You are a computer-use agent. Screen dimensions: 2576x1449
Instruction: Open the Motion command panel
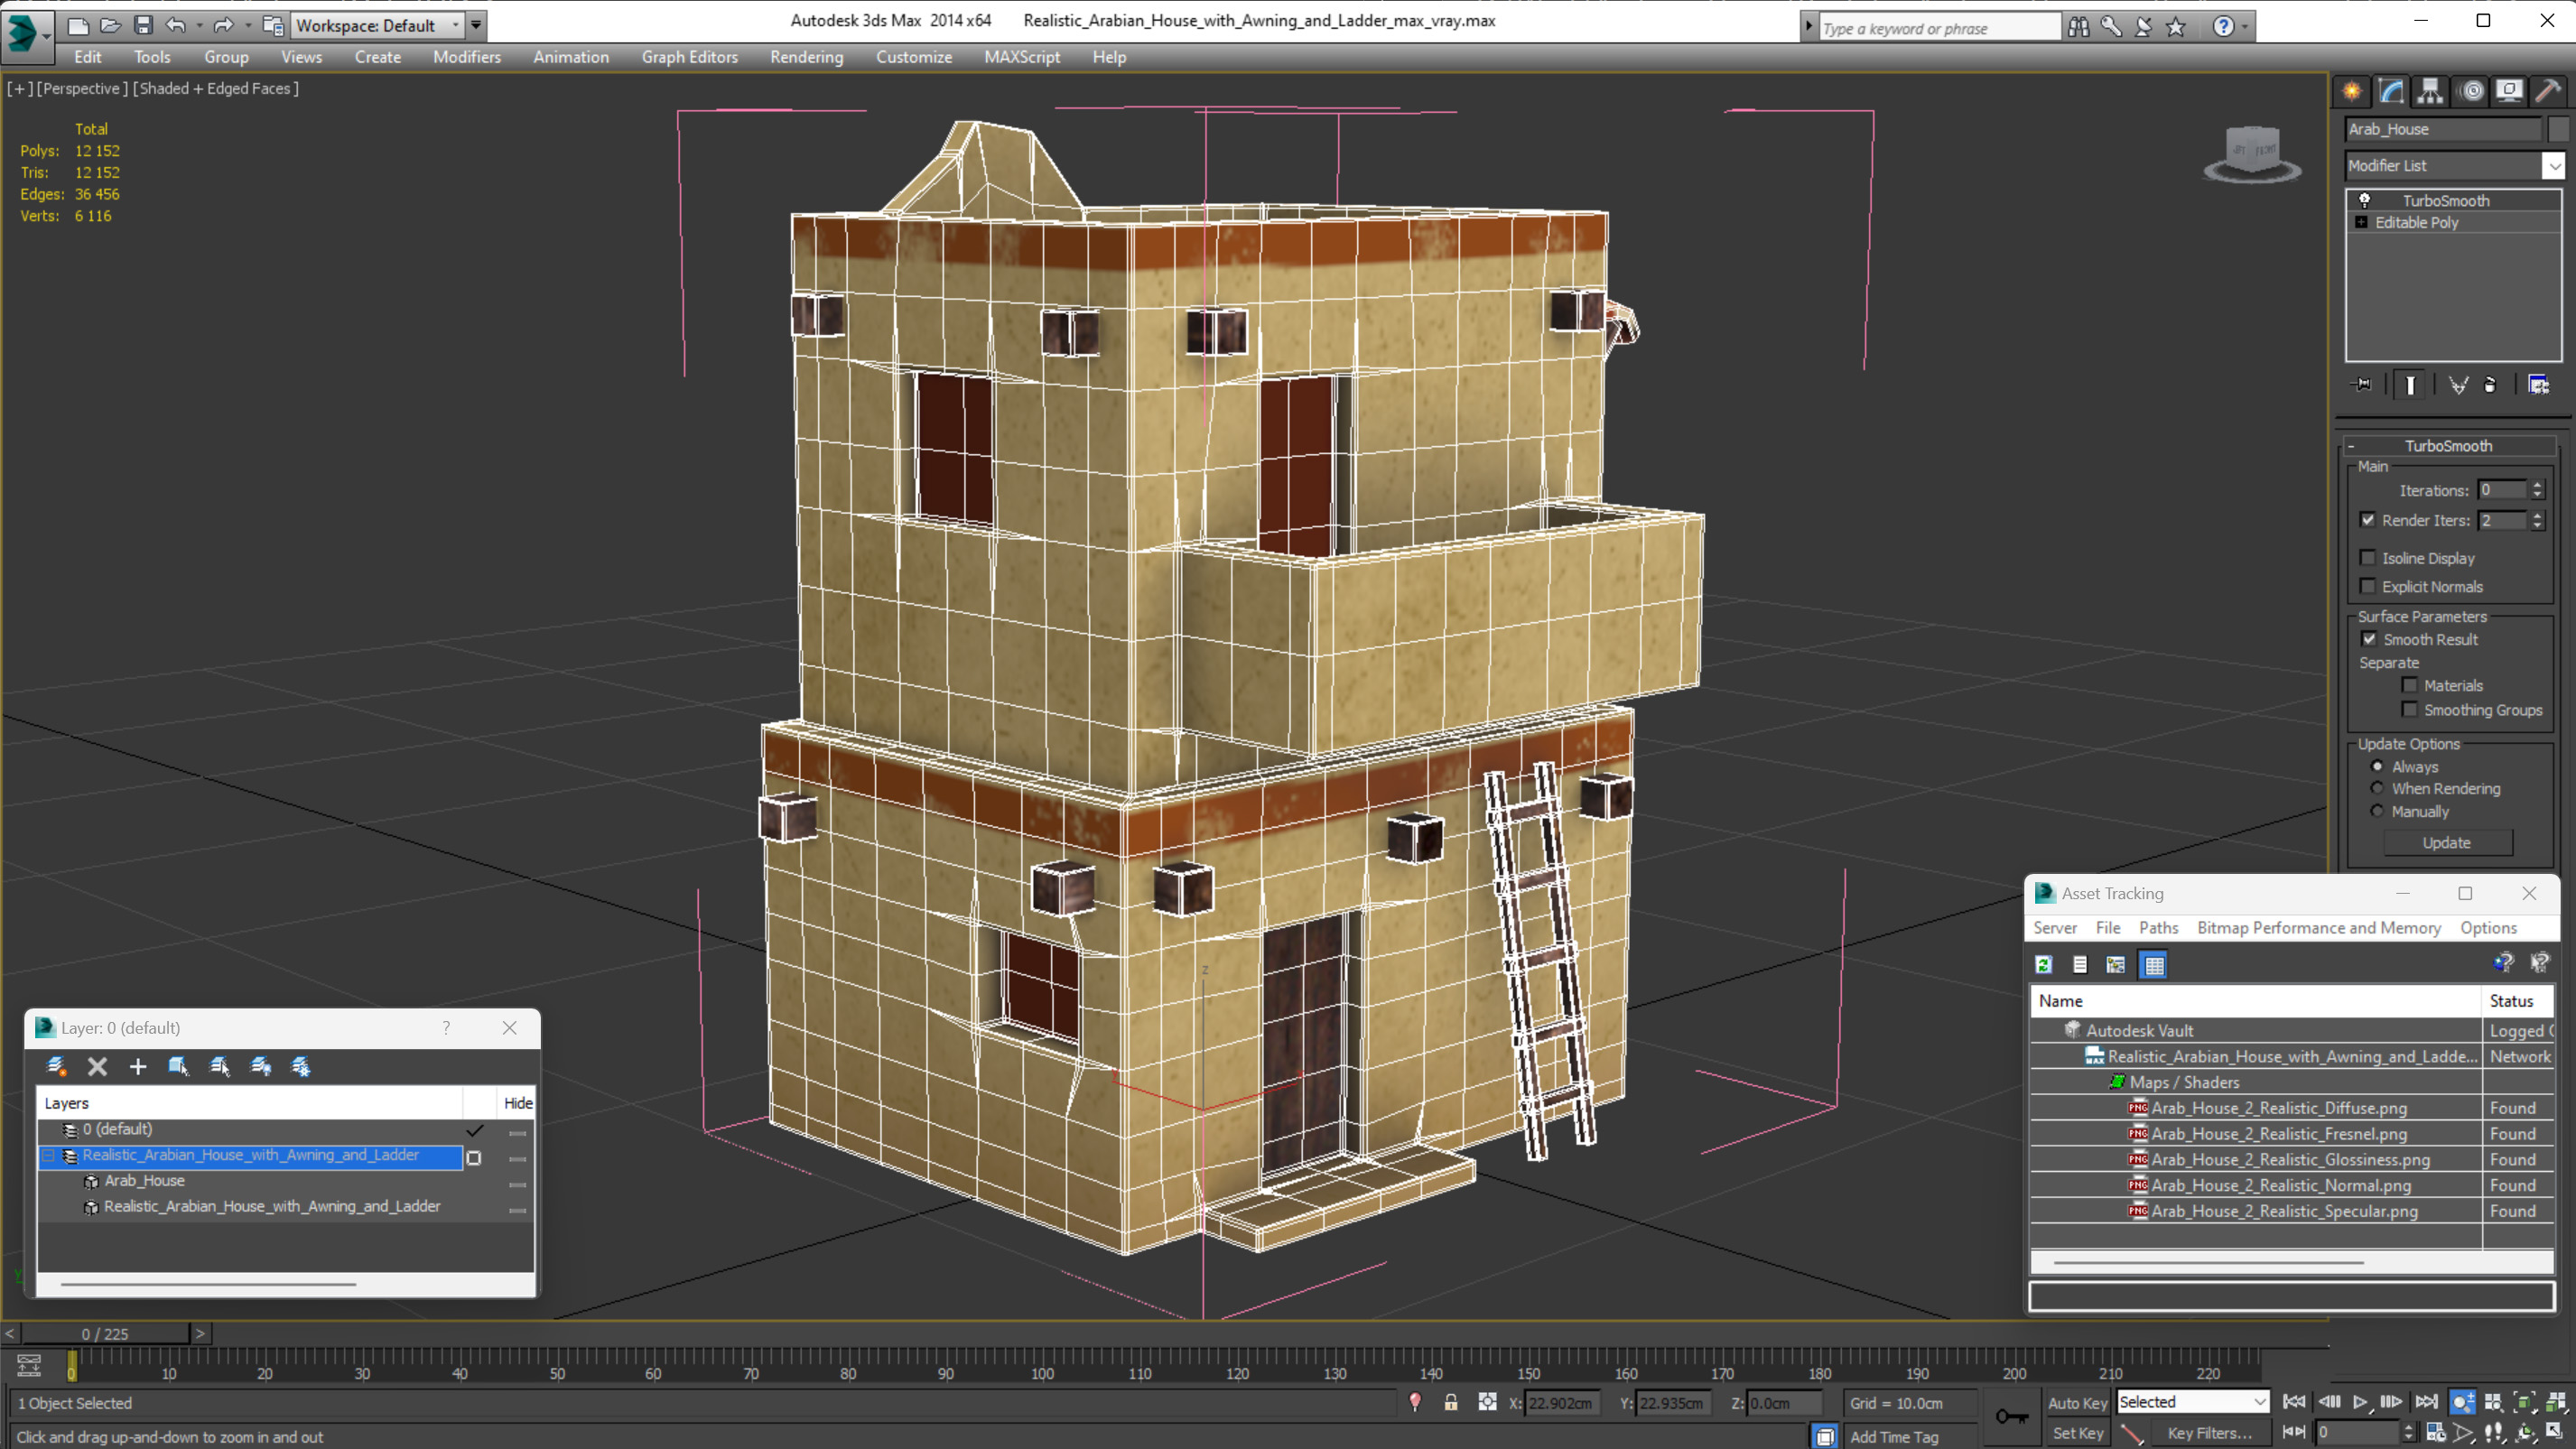coord(2471,92)
